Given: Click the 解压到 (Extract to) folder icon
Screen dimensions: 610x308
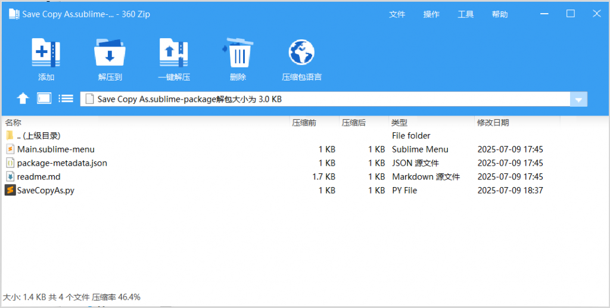Looking at the screenshot, I should pos(110,53).
